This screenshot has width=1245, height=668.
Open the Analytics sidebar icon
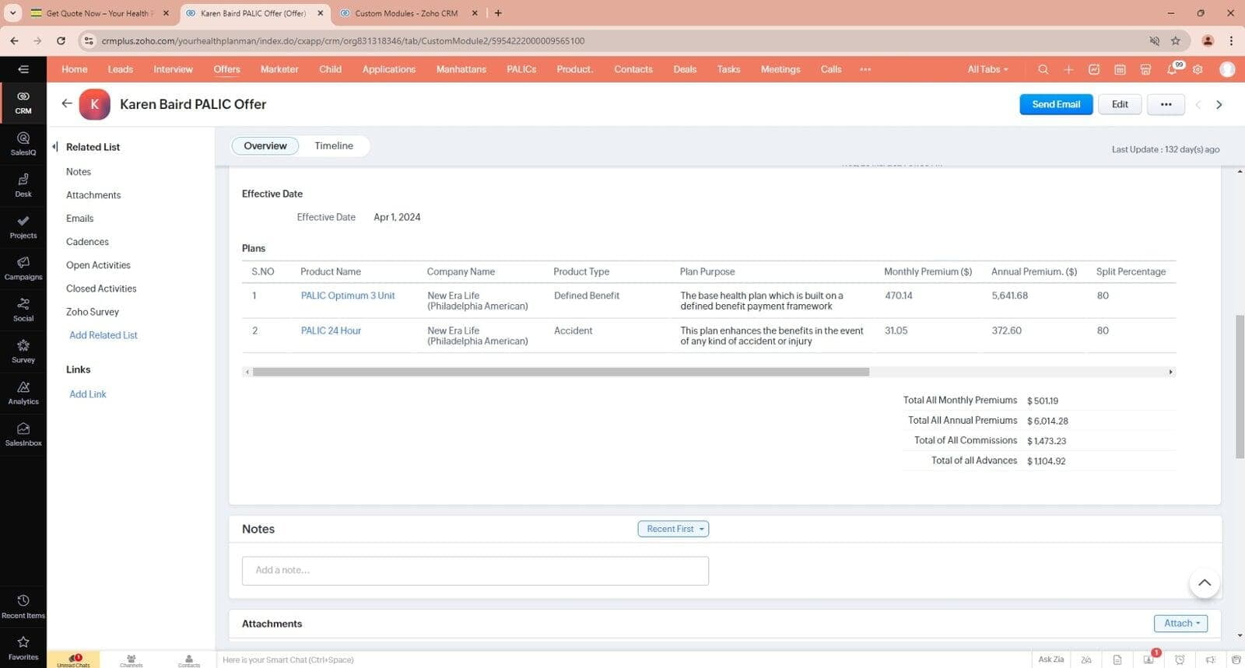pyautogui.click(x=23, y=392)
